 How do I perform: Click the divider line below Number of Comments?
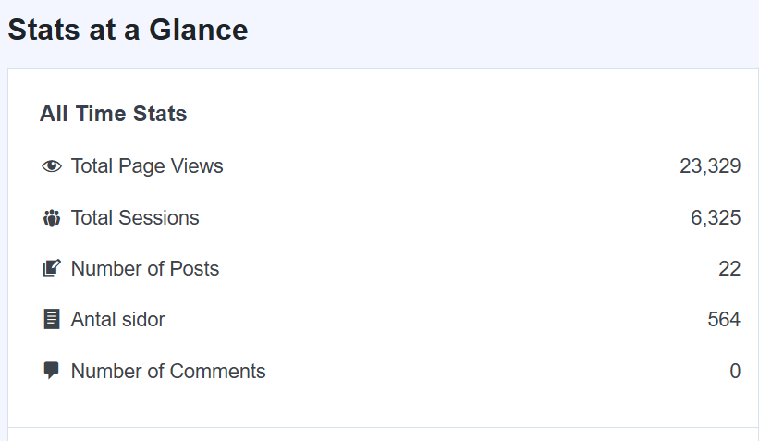[x=383, y=427]
